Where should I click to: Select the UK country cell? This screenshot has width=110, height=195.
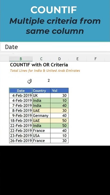point(41,96)
